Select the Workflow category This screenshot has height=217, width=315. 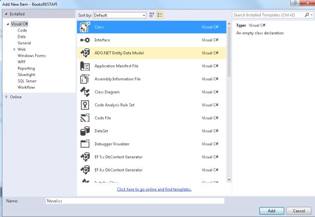click(x=26, y=87)
